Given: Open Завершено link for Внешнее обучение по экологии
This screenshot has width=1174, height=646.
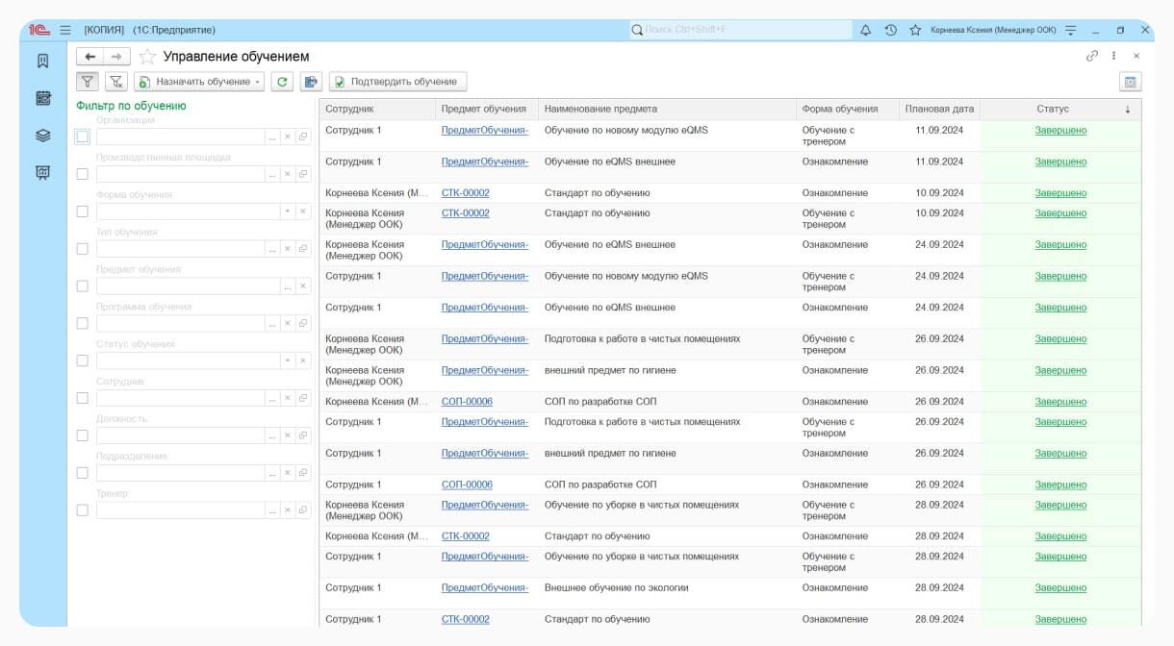Looking at the screenshot, I should 1060,588.
